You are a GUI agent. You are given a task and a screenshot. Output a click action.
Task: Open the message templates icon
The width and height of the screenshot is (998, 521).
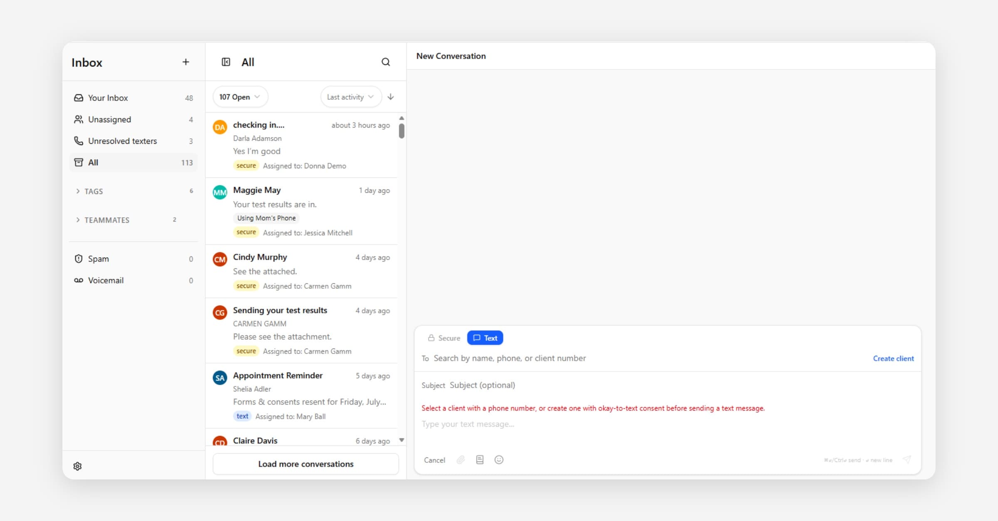click(x=479, y=460)
